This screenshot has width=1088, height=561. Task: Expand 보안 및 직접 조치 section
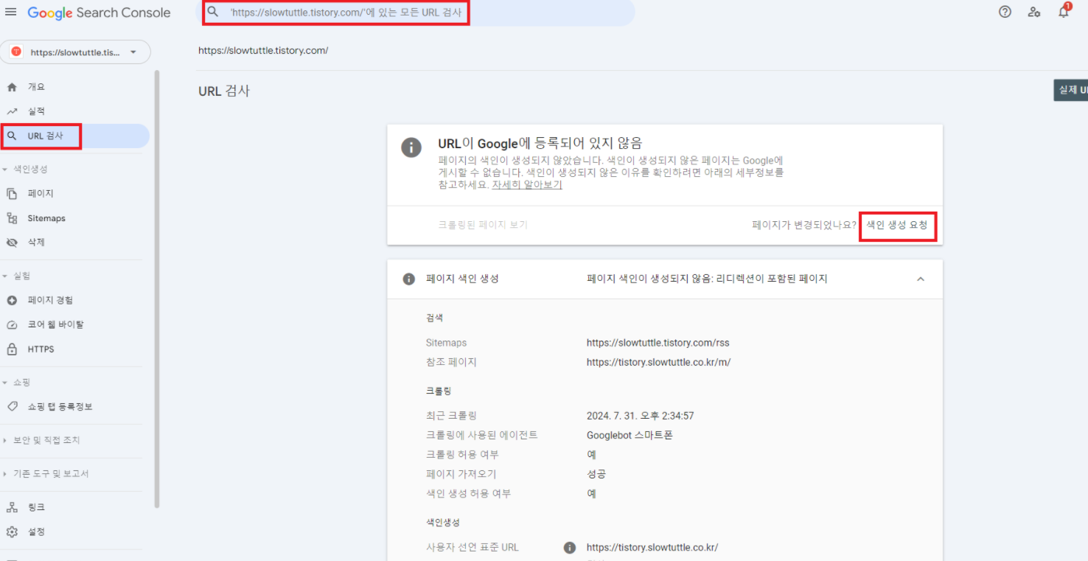pos(42,440)
